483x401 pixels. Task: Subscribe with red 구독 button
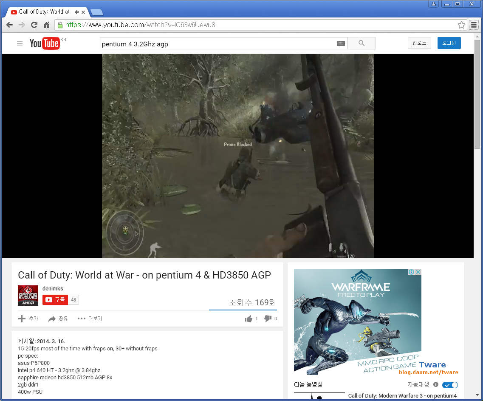pyautogui.click(x=55, y=300)
